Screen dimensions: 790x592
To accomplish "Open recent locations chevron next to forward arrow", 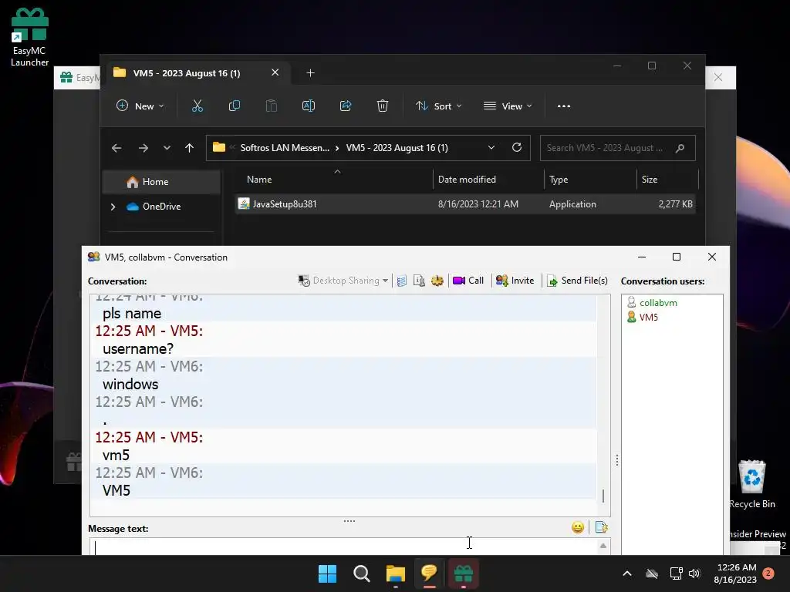I will click(167, 148).
